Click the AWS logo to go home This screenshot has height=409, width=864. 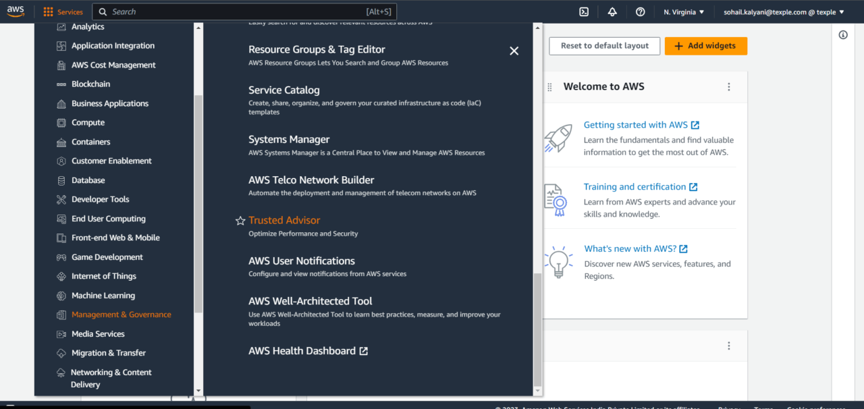(x=15, y=11)
